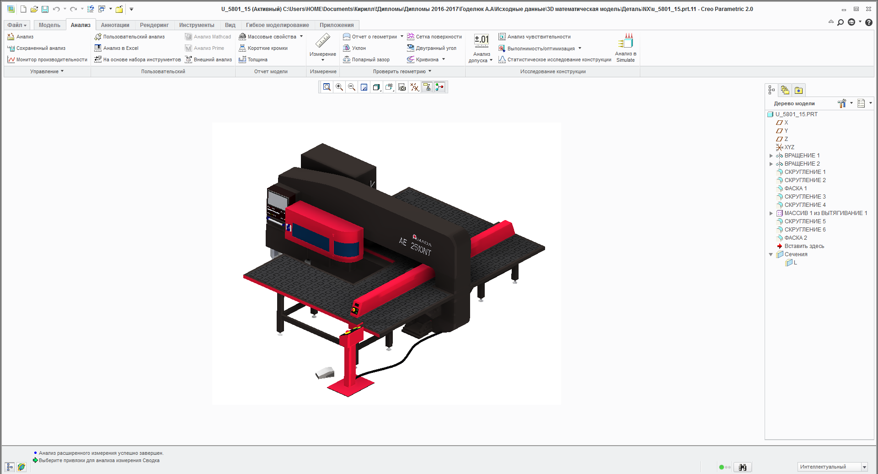Click the view manager camera icon
Screen dimensions: 878x474
402,87
